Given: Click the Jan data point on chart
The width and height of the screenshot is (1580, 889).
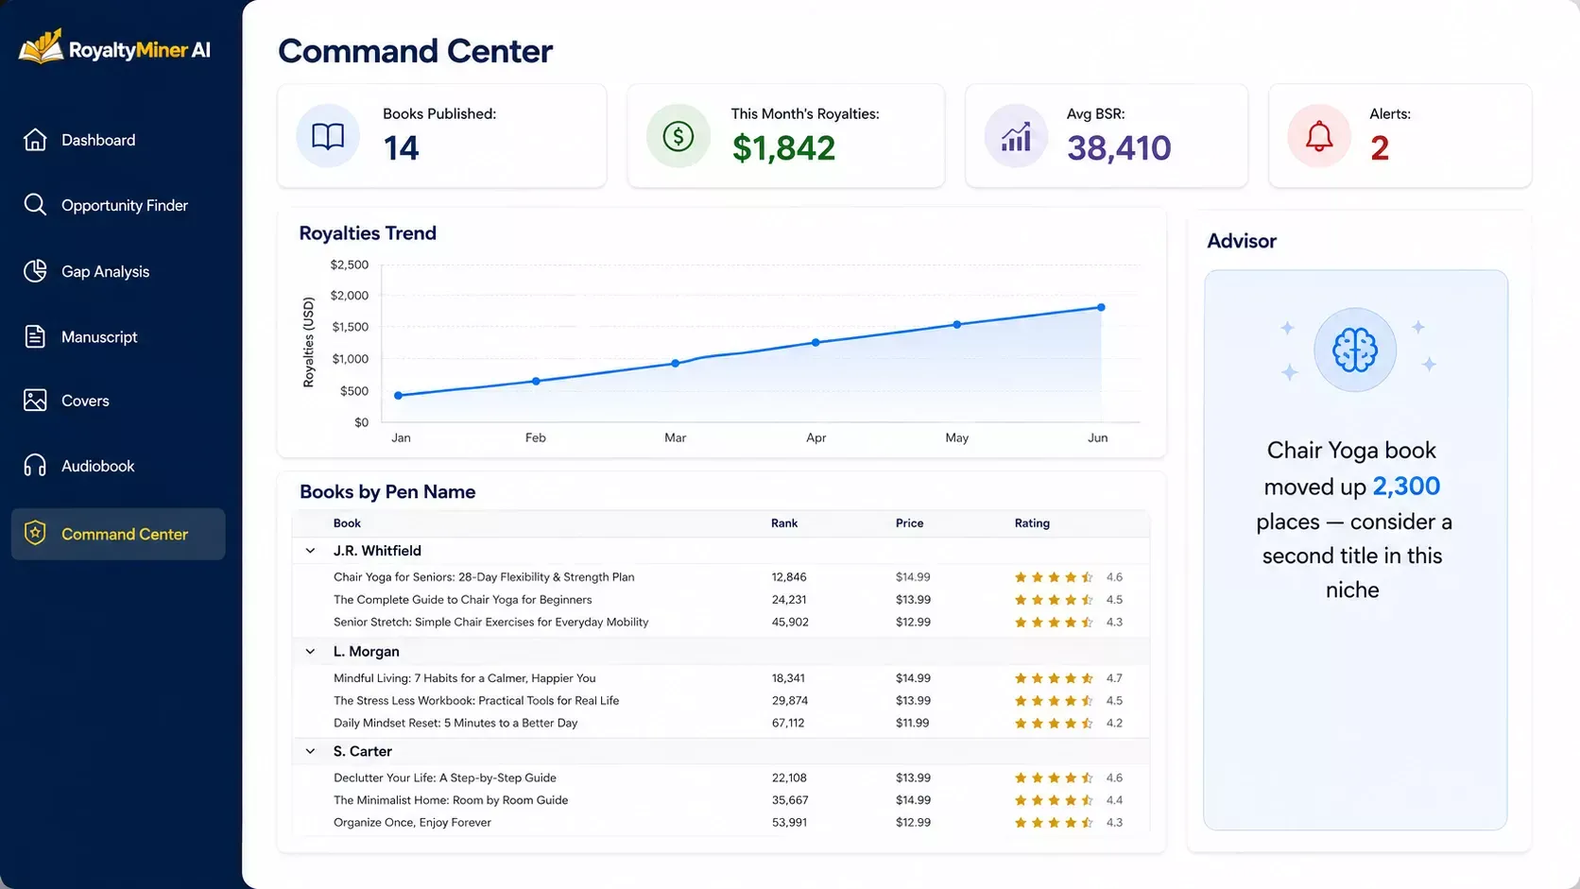Looking at the screenshot, I should (x=399, y=396).
